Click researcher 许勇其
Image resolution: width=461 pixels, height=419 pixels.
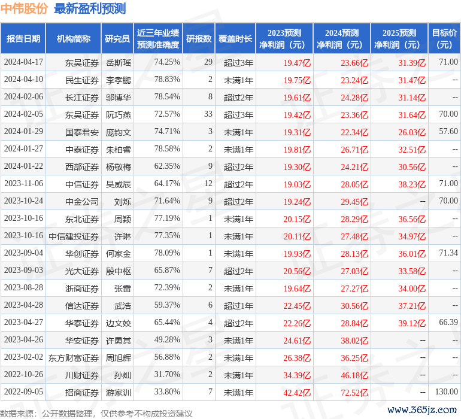[x=119, y=340]
